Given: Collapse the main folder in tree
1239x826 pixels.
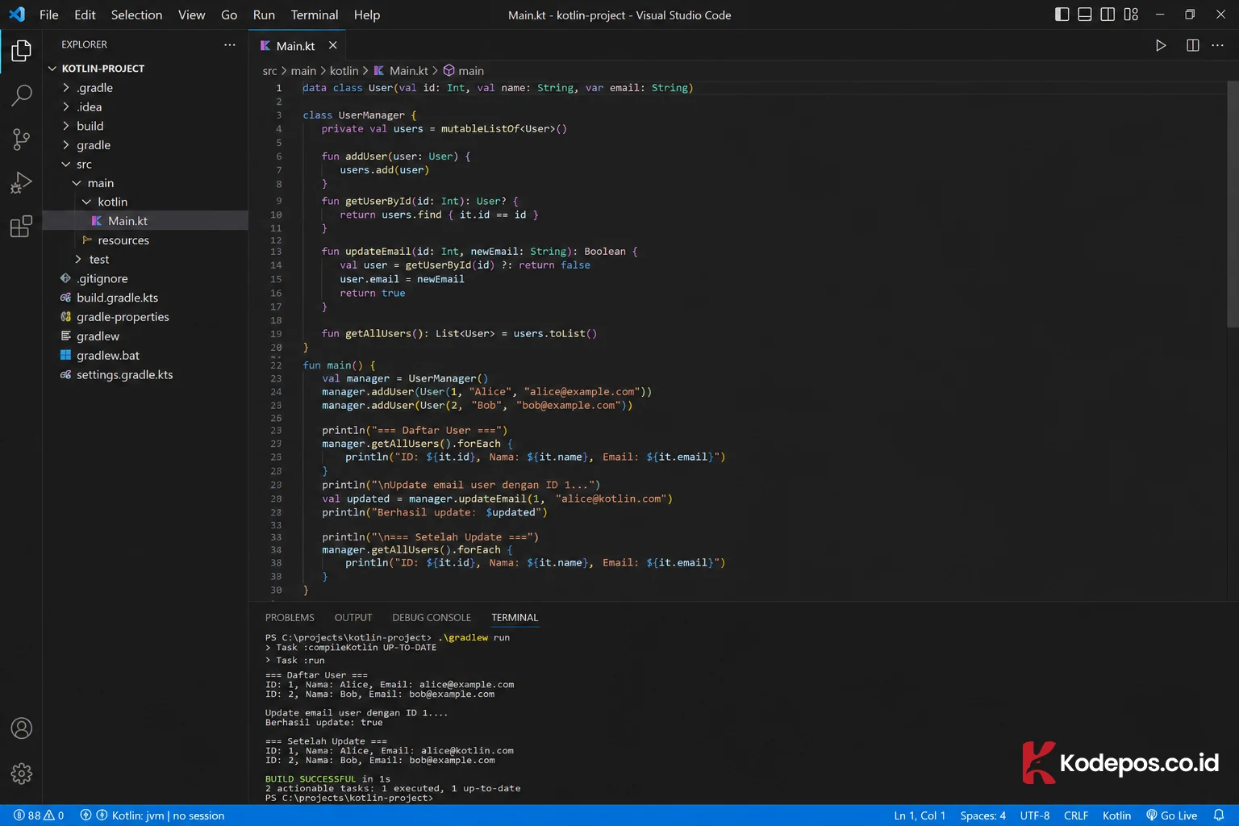Looking at the screenshot, I should pyautogui.click(x=145, y=183).
